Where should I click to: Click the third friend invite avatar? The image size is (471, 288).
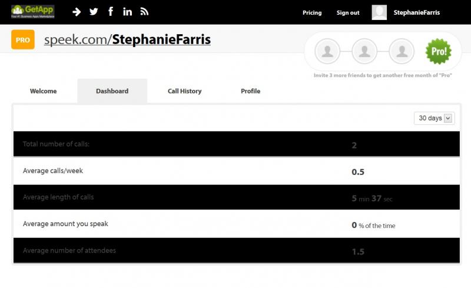[x=402, y=51]
